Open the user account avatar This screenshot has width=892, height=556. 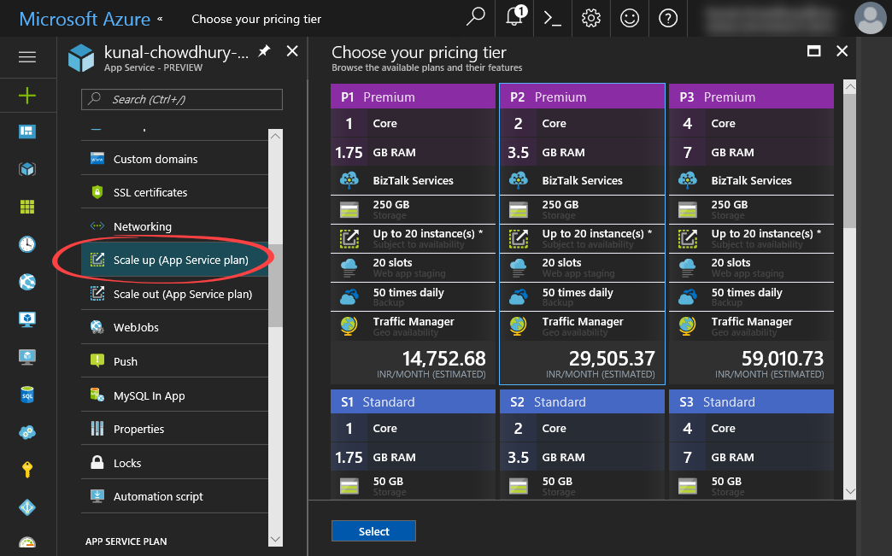871,18
